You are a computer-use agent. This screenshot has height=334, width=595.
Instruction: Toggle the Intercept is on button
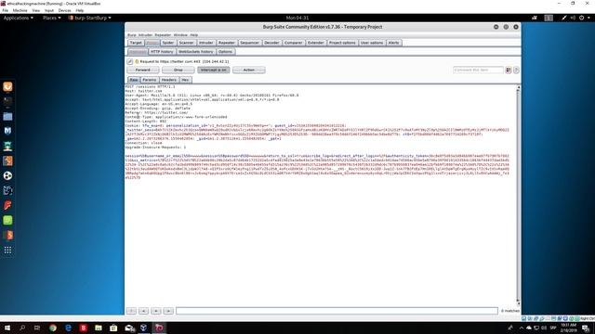214,71
